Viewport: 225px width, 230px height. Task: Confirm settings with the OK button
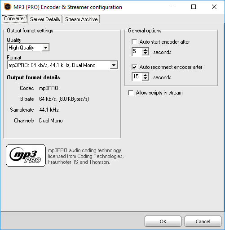163,221
